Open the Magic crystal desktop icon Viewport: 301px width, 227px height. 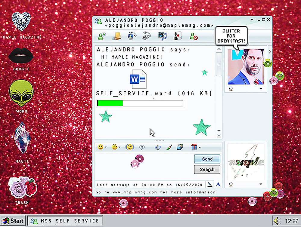[22, 138]
